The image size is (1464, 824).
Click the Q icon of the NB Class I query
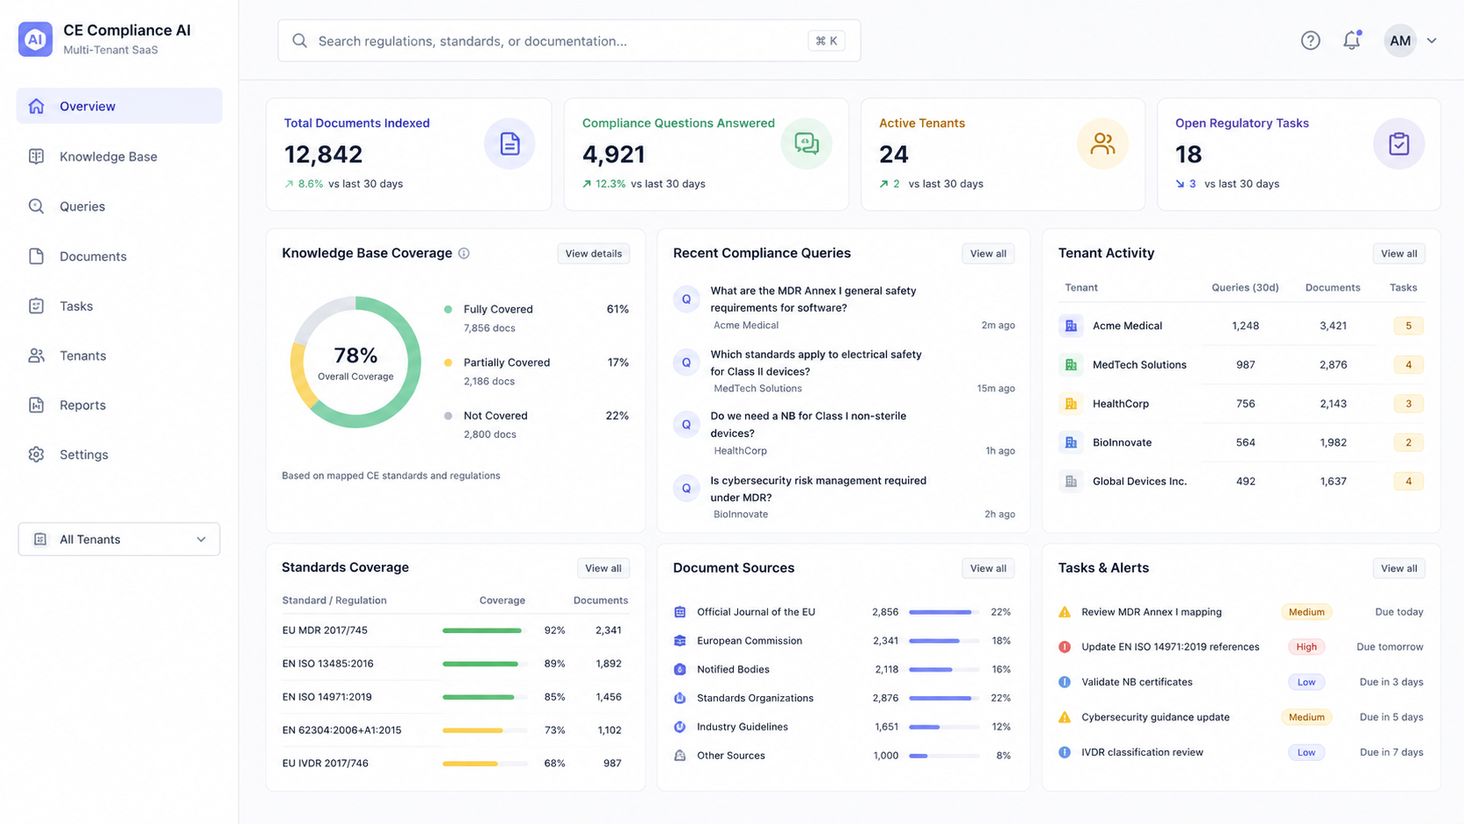[x=686, y=424]
